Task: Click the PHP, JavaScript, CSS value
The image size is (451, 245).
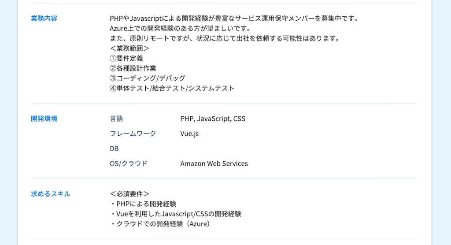Action: coord(213,119)
